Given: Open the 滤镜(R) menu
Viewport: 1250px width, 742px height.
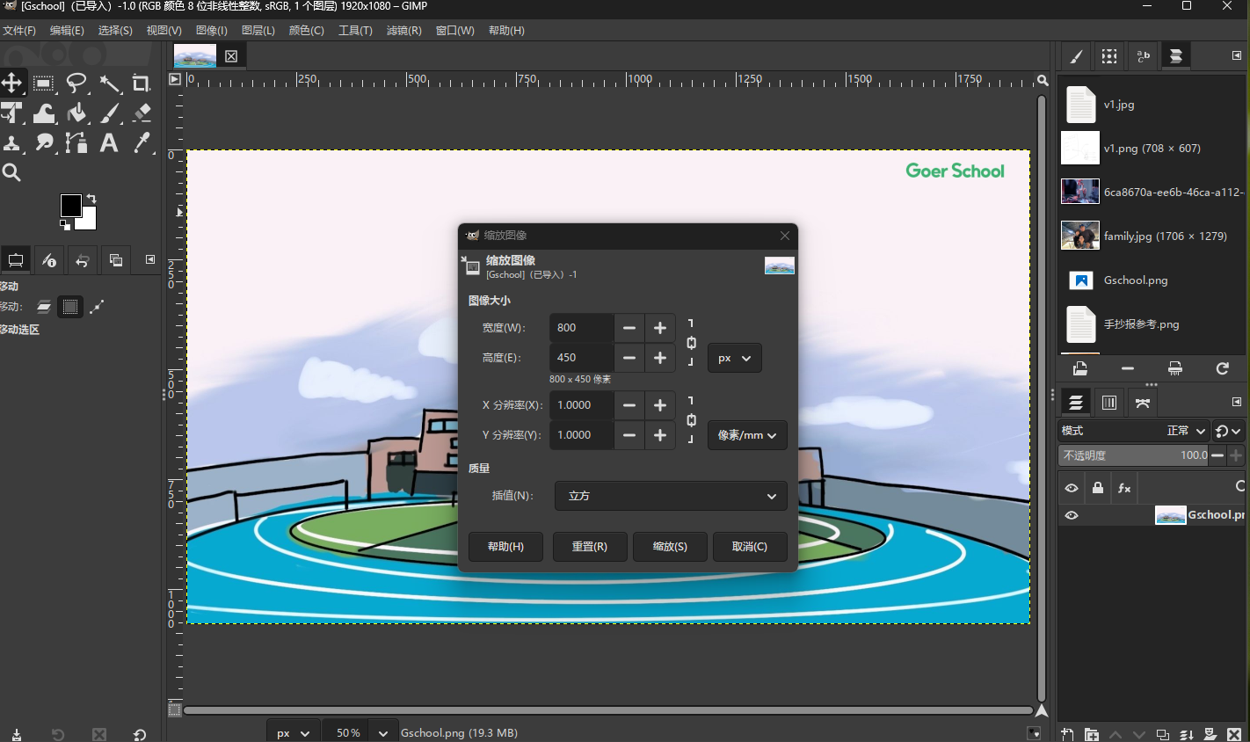Looking at the screenshot, I should [403, 31].
